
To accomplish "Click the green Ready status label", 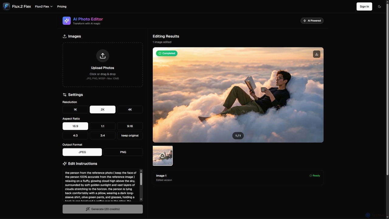I will pos(315,176).
